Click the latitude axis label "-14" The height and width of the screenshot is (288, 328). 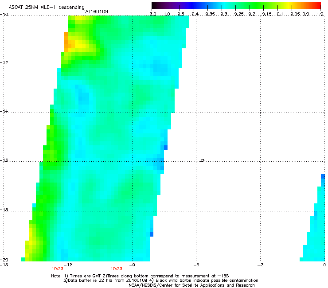pyautogui.click(x=4, y=111)
